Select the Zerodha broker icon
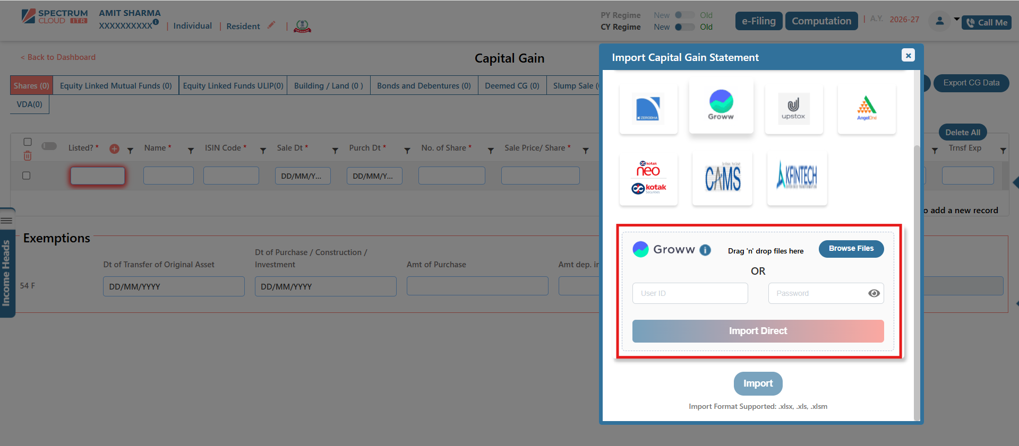The image size is (1019, 446). click(x=648, y=109)
